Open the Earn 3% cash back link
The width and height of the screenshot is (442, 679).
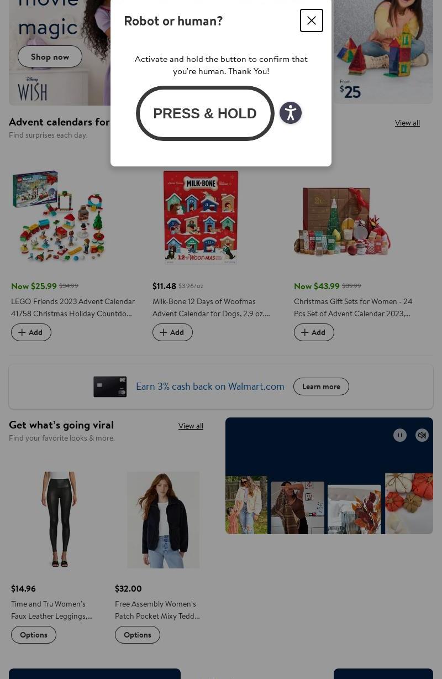pyautogui.click(x=210, y=386)
